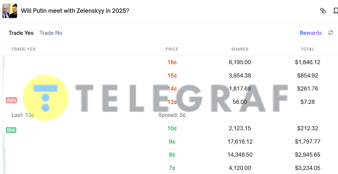Select the 7¢ bid price
This screenshot has width=338, height=174.
(x=172, y=168)
